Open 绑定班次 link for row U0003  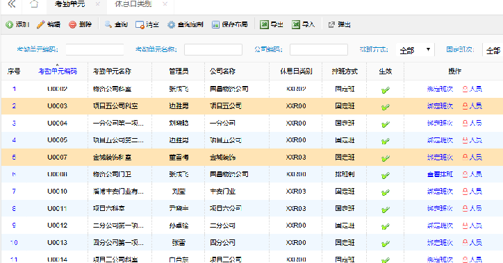[440, 106]
